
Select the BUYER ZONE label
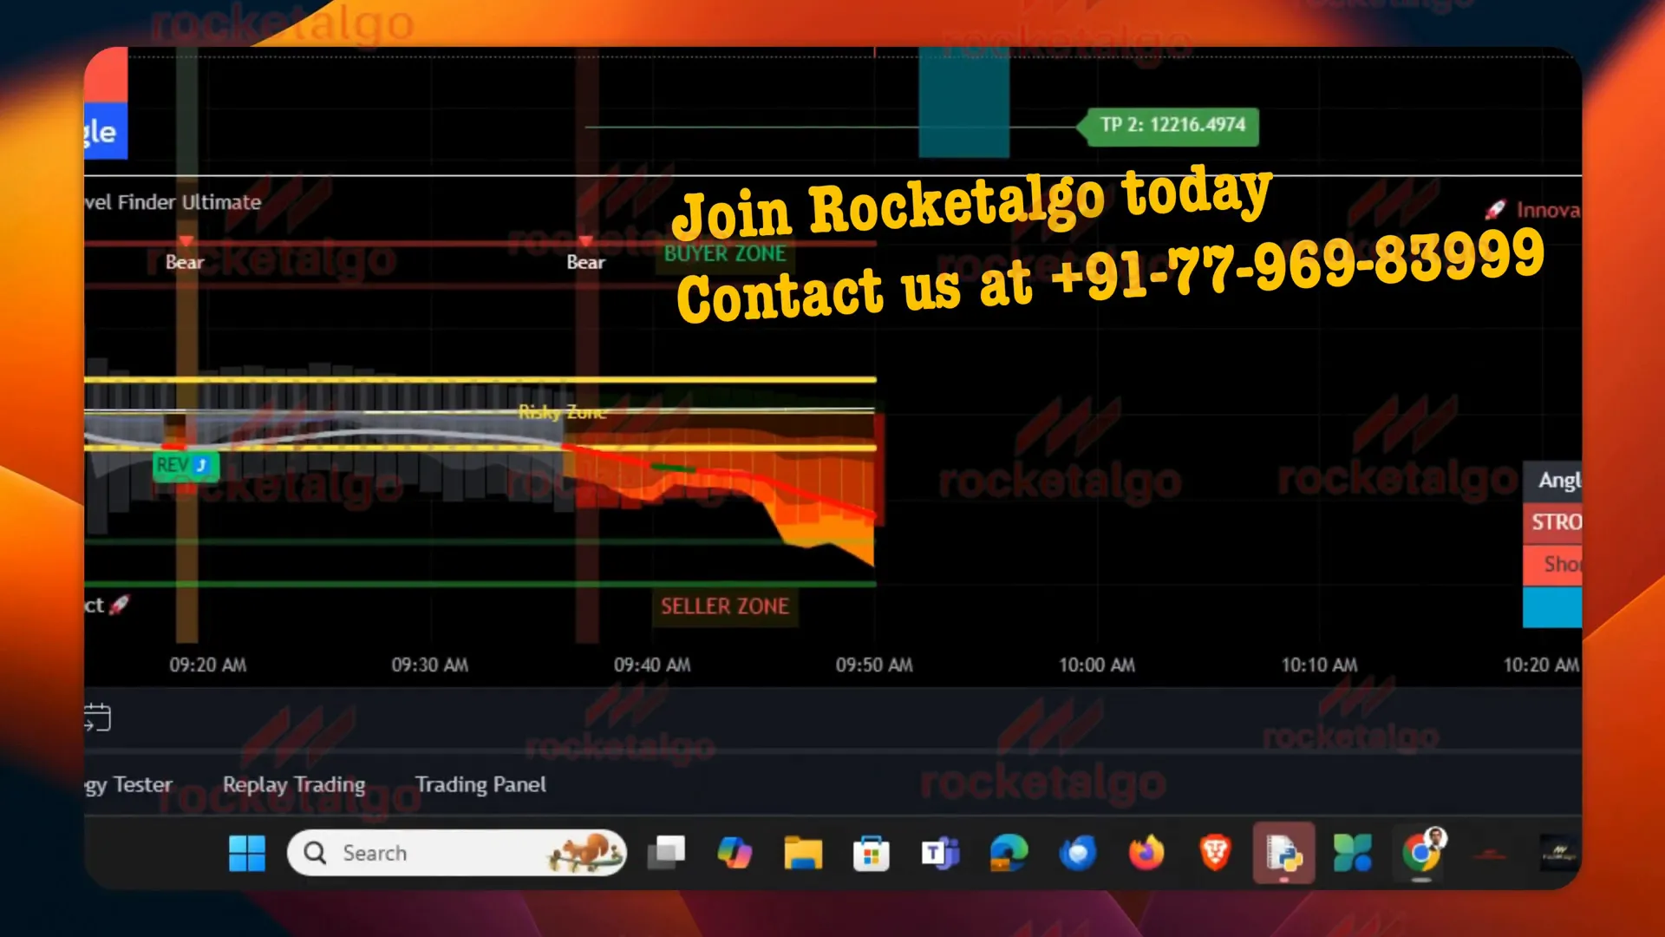725,253
